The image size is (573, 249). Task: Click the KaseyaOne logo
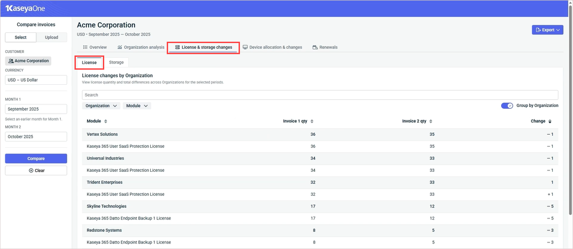[25, 8]
